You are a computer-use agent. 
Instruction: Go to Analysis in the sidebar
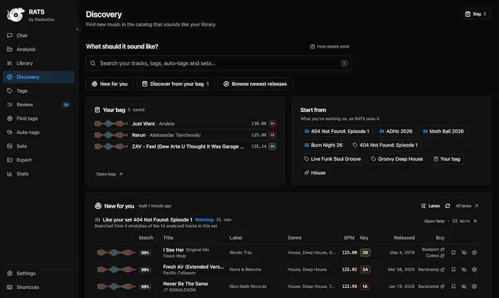click(x=39, y=49)
